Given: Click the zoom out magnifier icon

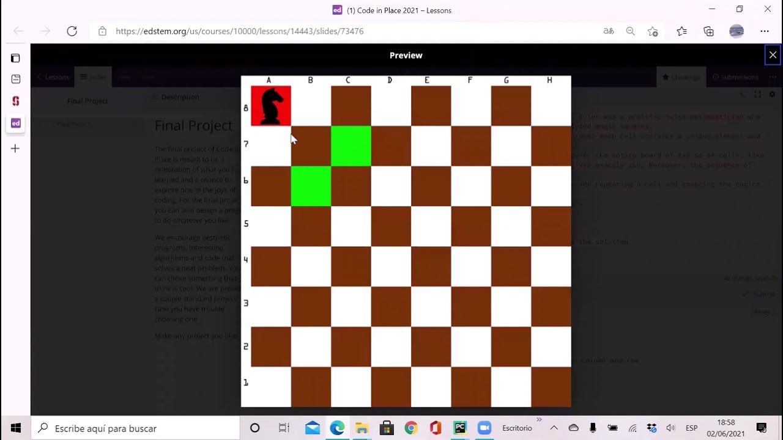Looking at the screenshot, I should 630,31.
